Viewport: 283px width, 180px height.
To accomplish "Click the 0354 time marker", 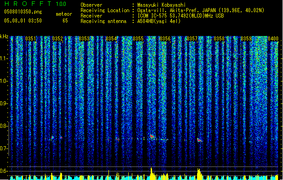I will click(111, 39).
